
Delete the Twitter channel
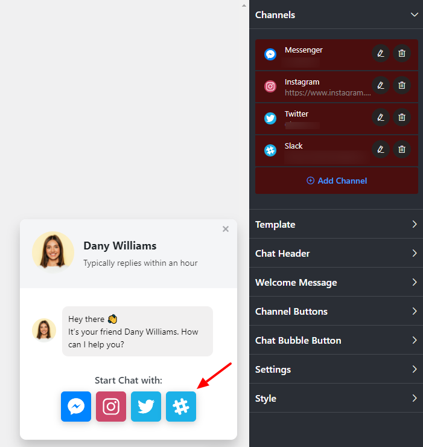click(x=402, y=117)
